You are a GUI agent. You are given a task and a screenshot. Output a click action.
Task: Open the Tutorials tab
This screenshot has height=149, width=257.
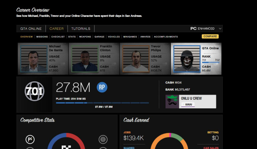[81, 29]
